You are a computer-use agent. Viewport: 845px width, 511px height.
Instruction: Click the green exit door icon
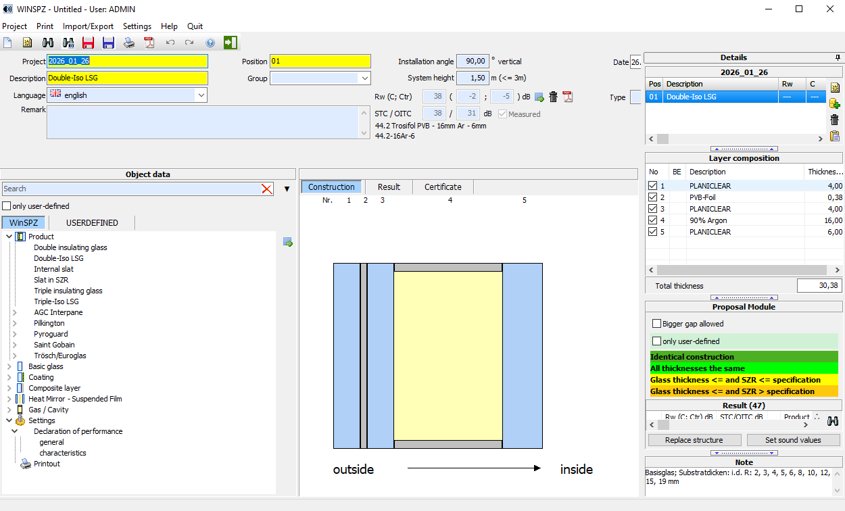(231, 43)
